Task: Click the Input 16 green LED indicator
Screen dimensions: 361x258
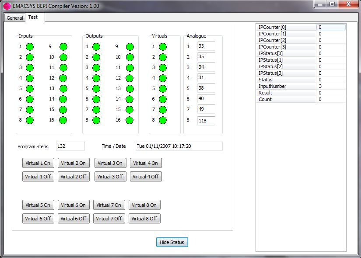Action: 63,120
